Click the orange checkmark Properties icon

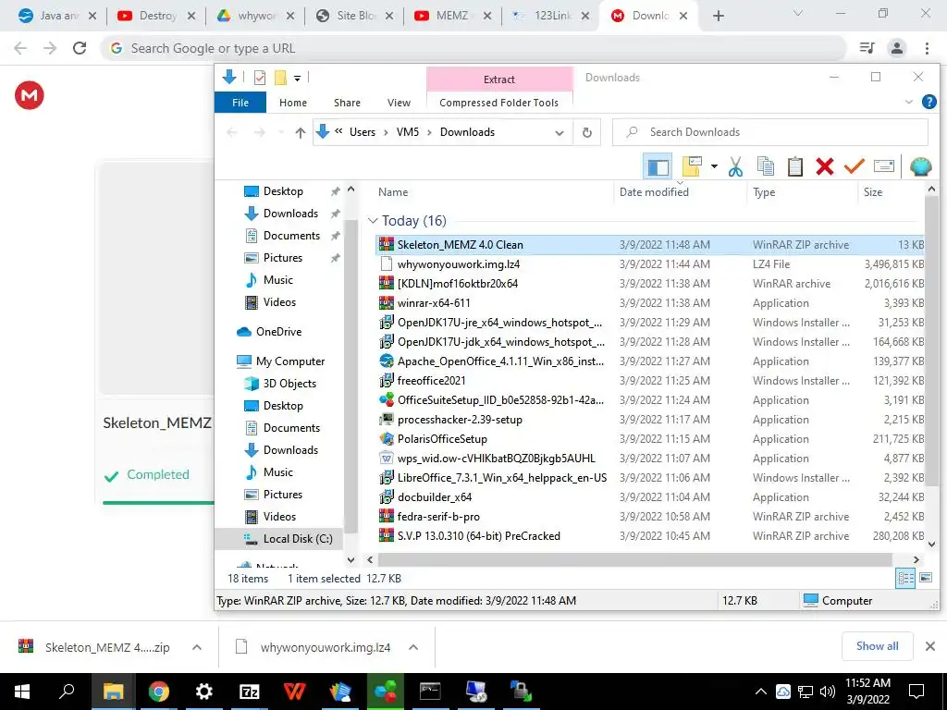pyautogui.click(x=854, y=166)
